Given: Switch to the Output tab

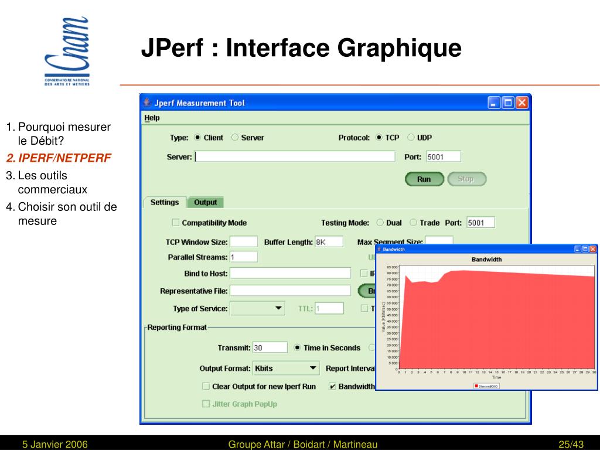Looking at the screenshot, I should point(206,202).
